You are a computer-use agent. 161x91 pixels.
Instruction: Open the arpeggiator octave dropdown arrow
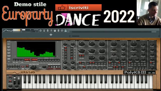coord(16,65)
